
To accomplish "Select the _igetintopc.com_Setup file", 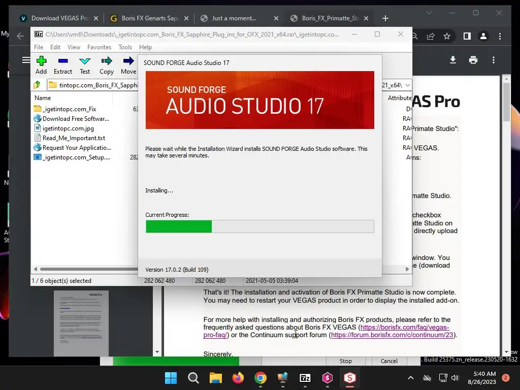I will tap(76, 157).
